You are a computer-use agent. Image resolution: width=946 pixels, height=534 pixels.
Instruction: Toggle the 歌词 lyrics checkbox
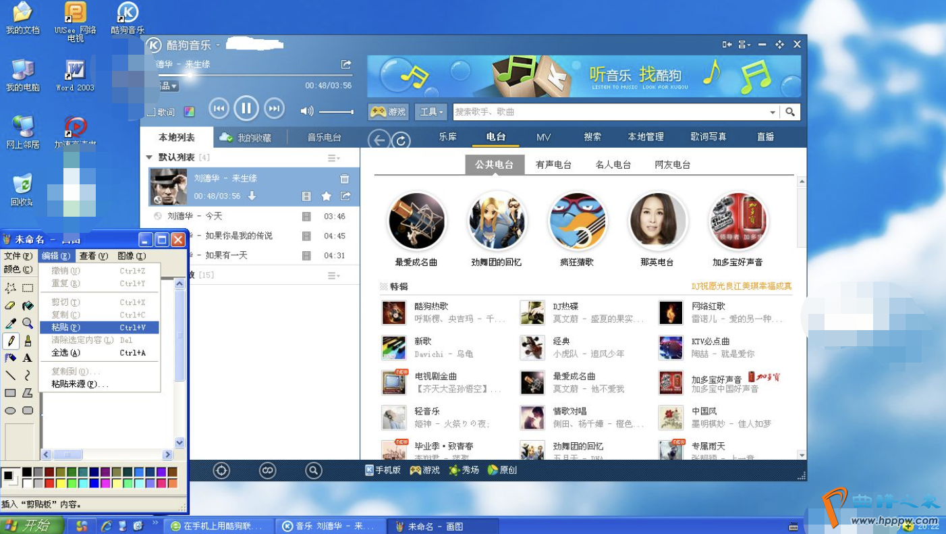click(x=152, y=112)
